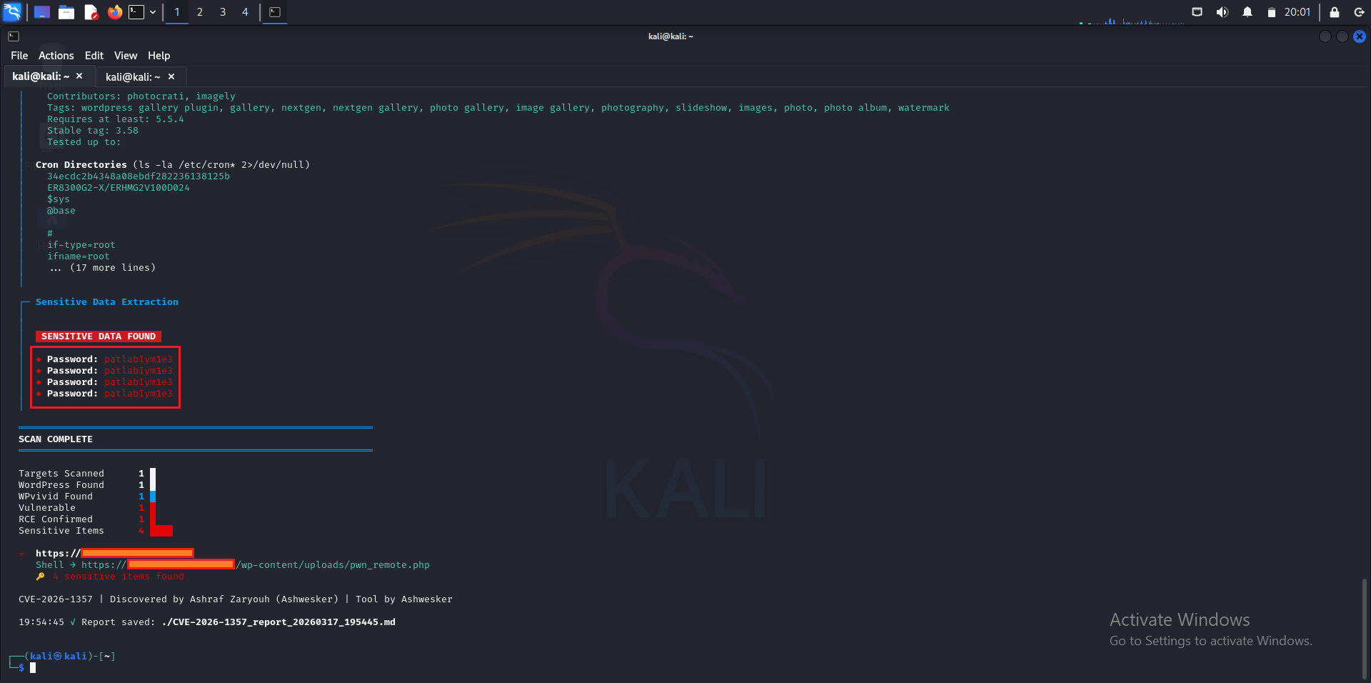Image resolution: width=1371 pixels, height=683 pixels.
Task: Switch to workspace 2
Action: click(200, 12)
